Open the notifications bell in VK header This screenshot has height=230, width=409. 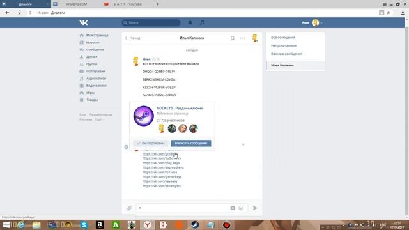pyautogui.click(x=190, y=23)
